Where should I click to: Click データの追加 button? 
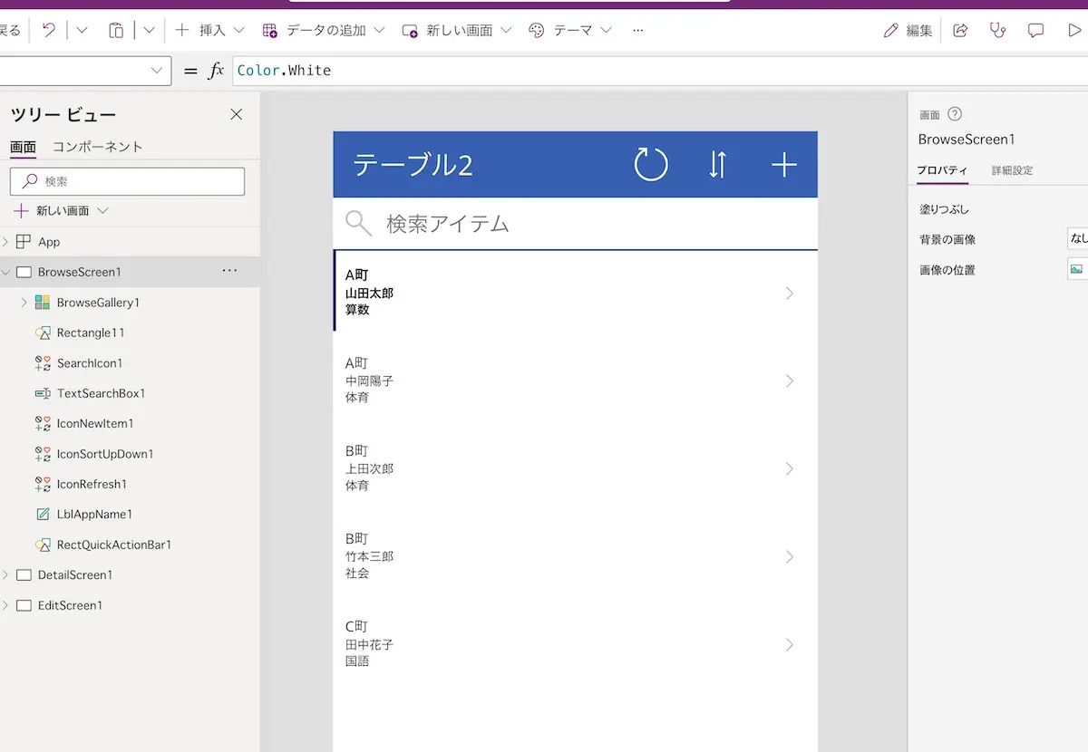tap(324, 30)
